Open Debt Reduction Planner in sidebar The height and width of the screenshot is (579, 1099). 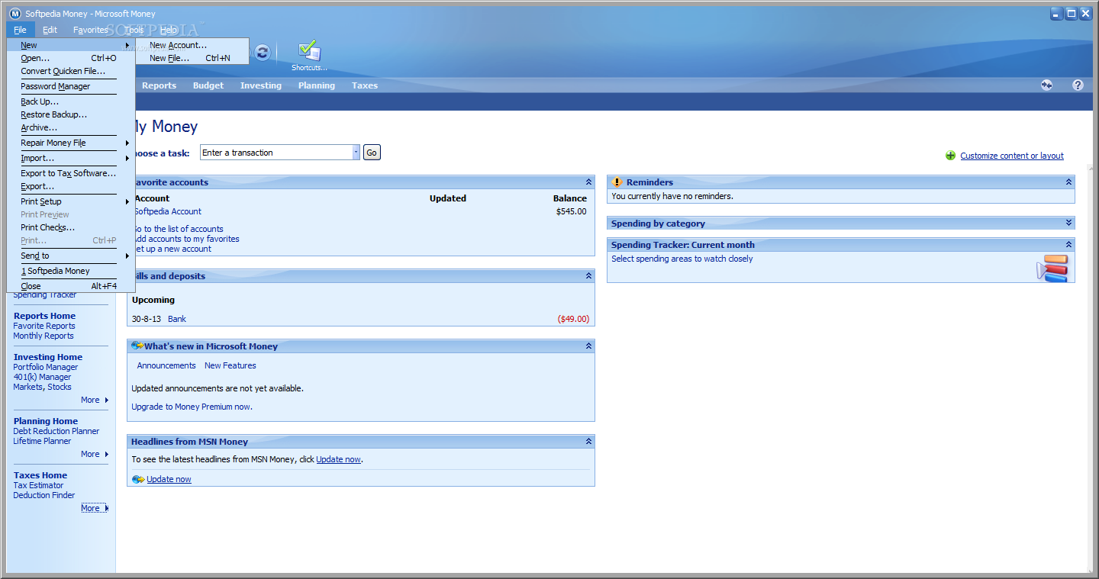click(56, 431)
